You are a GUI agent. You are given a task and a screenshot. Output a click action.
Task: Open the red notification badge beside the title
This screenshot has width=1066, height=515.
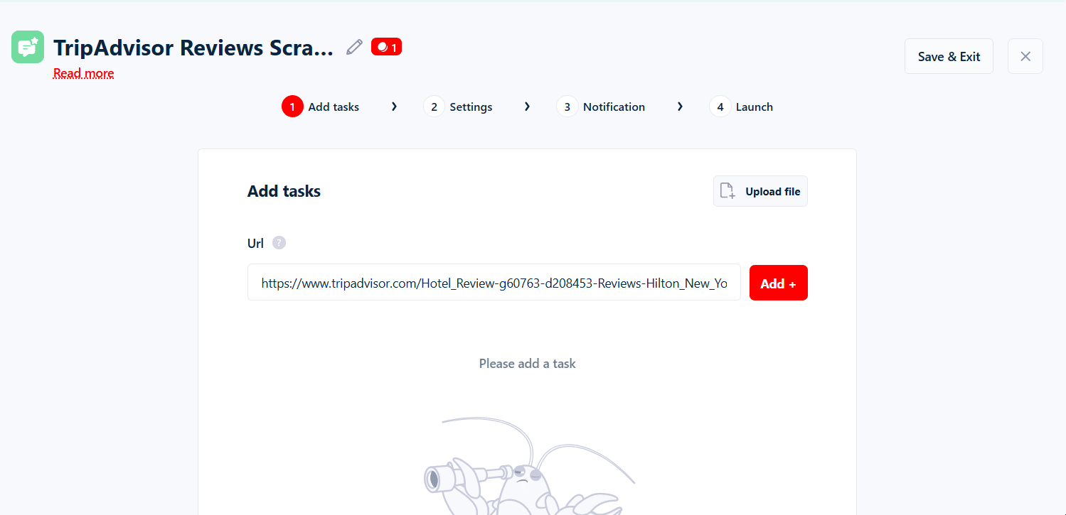coord(386,46)
